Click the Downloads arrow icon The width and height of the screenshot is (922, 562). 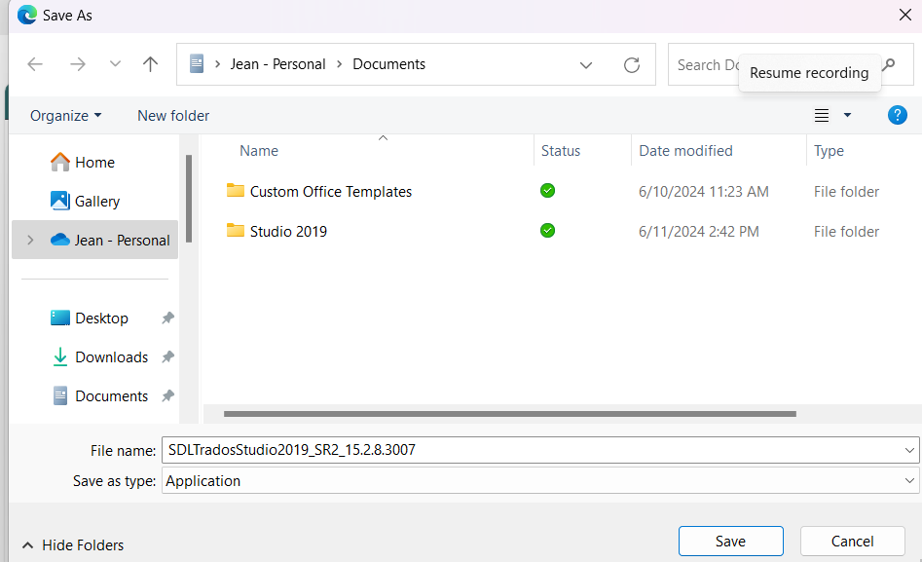pos(60,356)
